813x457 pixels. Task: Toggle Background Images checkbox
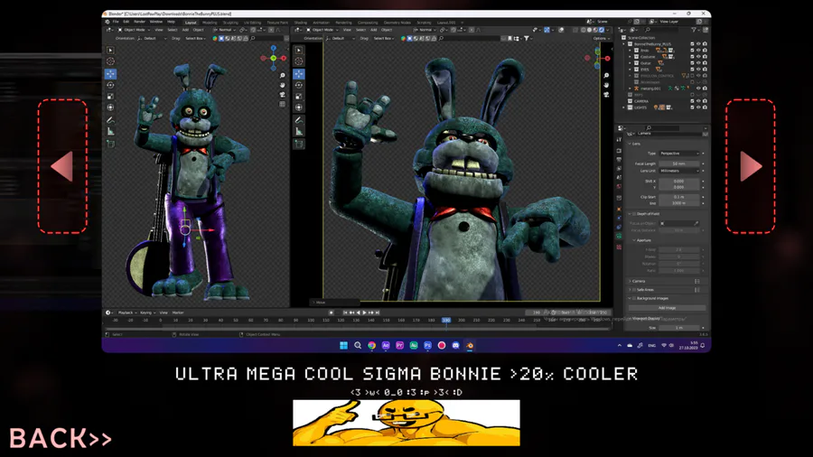(633, 298)
